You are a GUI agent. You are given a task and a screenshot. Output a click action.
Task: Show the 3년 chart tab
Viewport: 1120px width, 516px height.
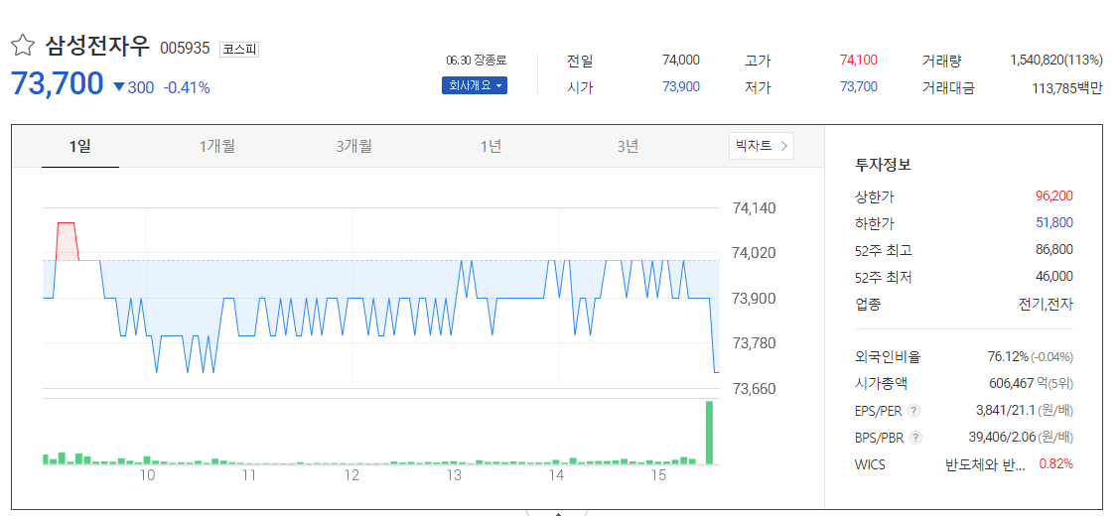pyautogui.click(x=628, y=146)
